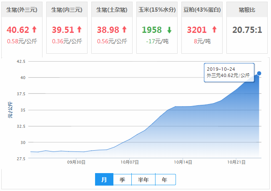Click the 2019-10-24 tooltip box
This screenshot has width=271, height=191.
[x=229, y=72]
